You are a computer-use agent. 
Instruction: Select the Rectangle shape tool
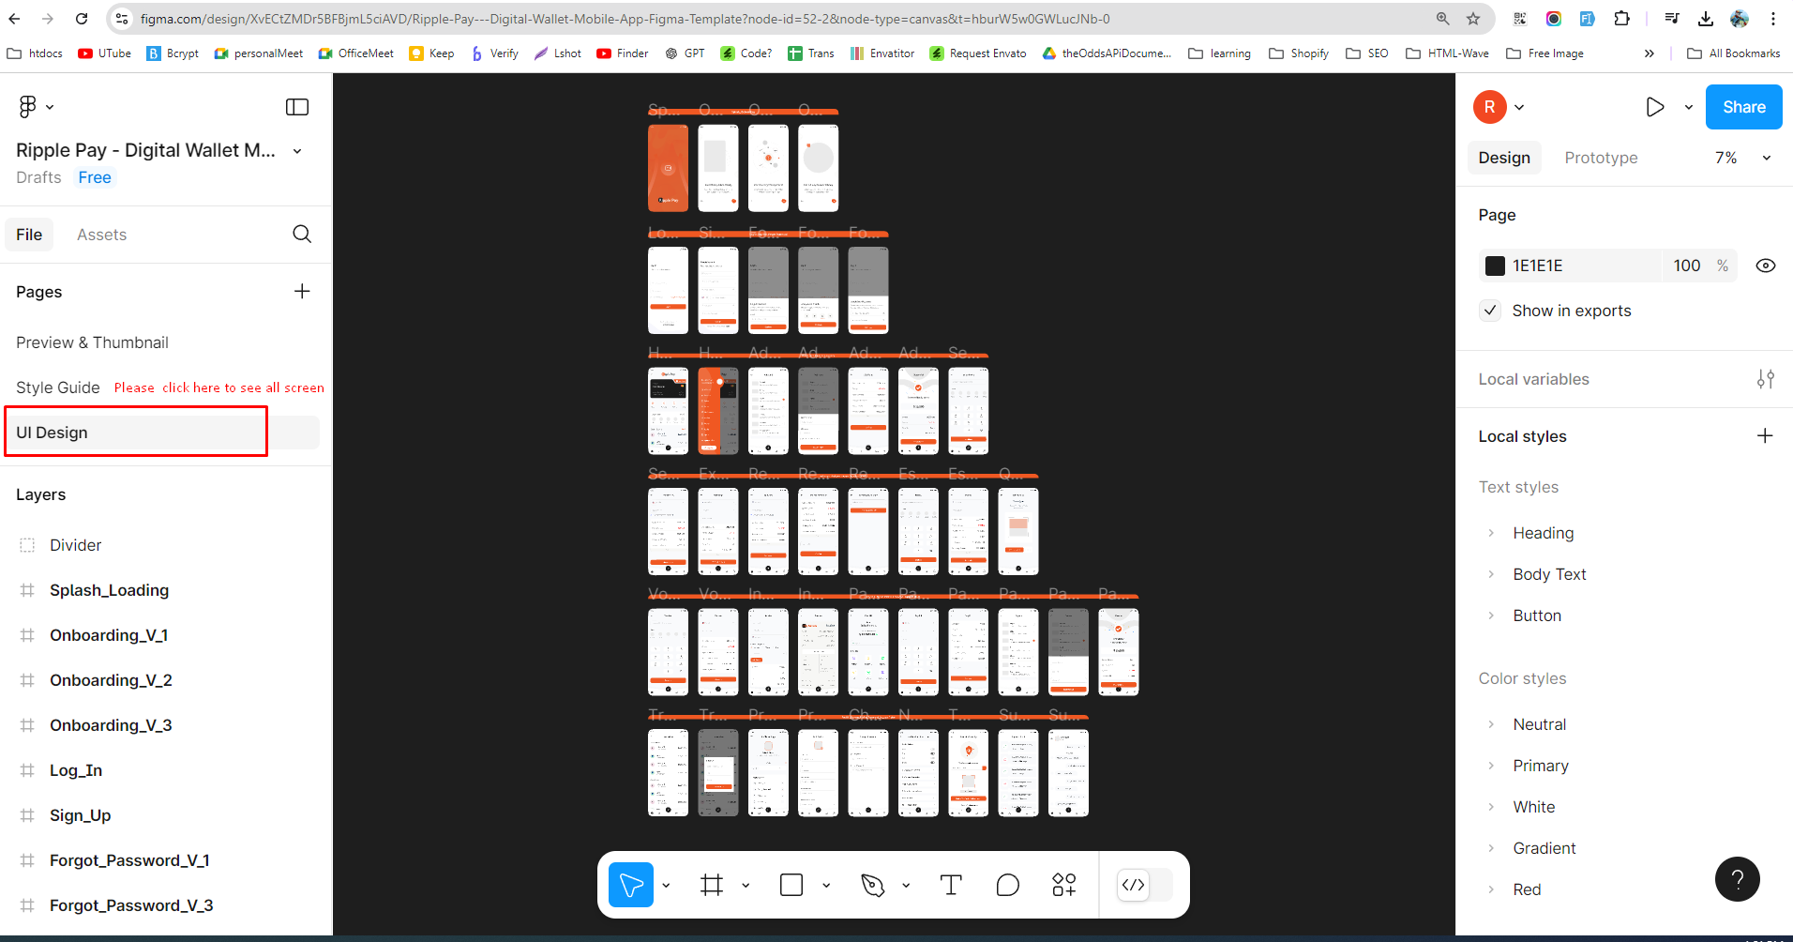[791, 885]
